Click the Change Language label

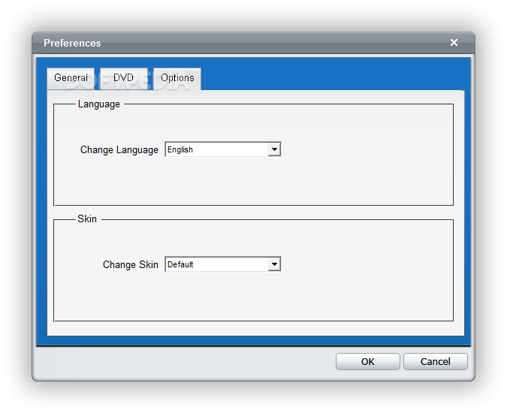point(119,150)
